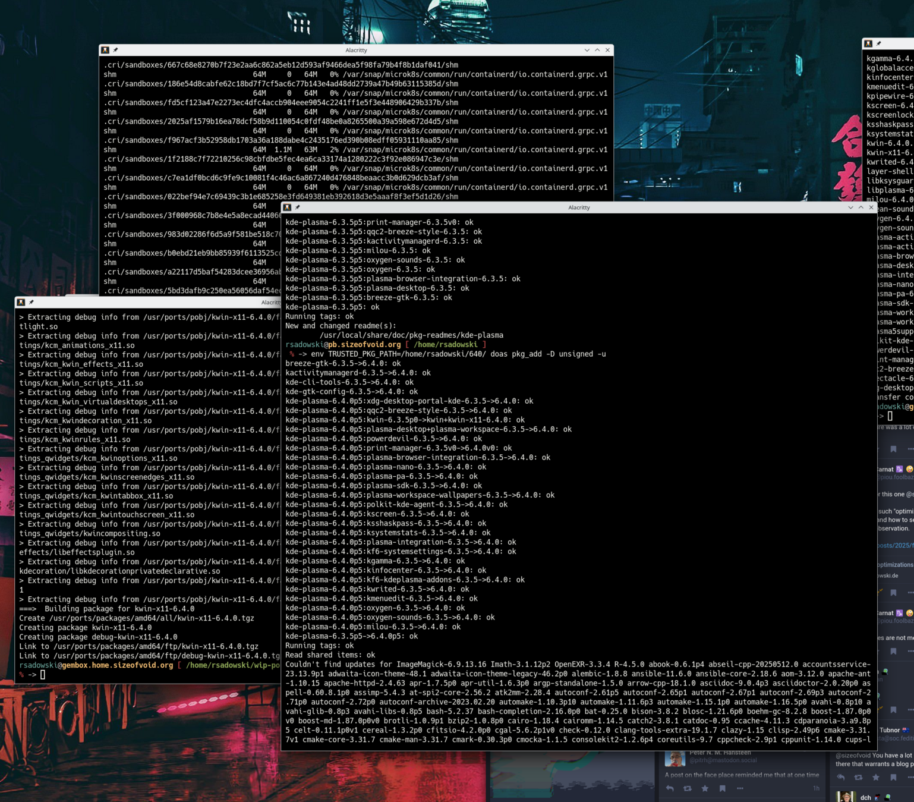Open more options on Peter Hansteen's post
914x802 pixels.
click(x=740, y=788)
